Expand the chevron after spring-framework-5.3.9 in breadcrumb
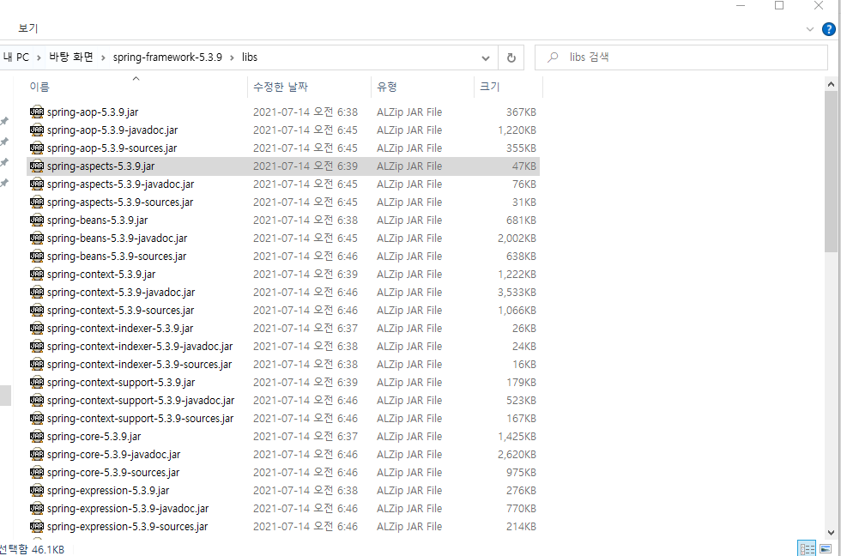The height and width of the screenshot is (556, 841). [232, 57]
